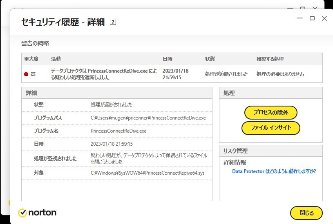Viewport: 333px width, 224px height.
Task: Open the Data Protector はどのように動作しますか? link
Action: [x=274, y=171]
